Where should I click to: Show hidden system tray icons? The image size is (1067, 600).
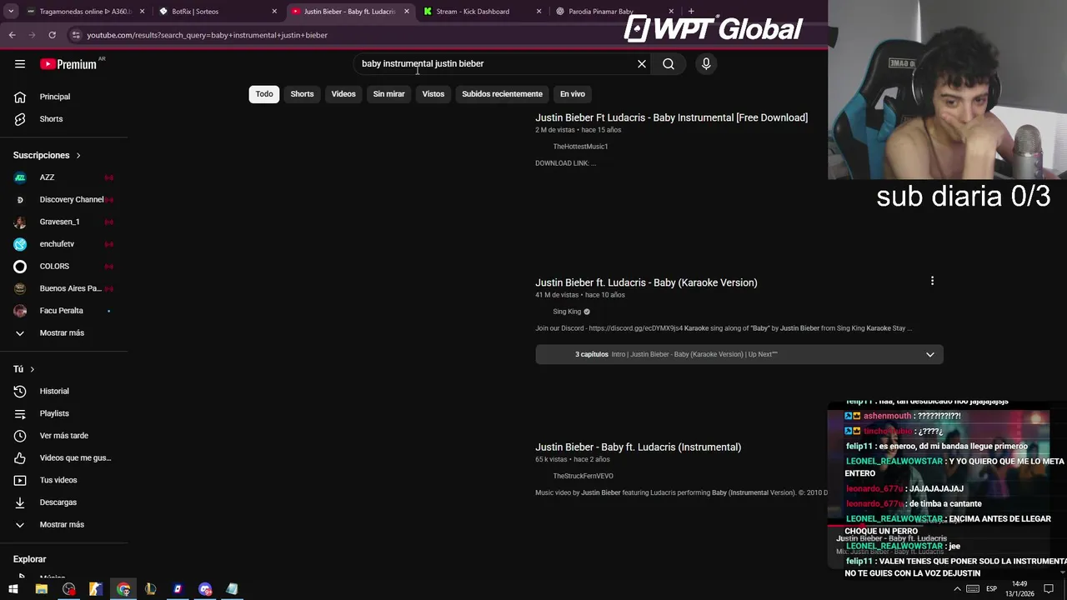957,589
